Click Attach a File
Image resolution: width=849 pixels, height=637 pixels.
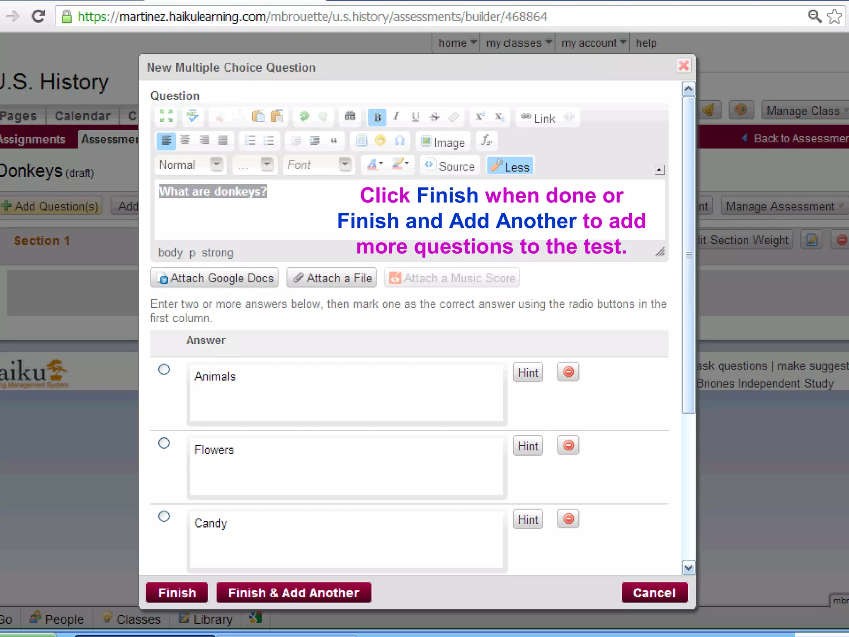(332, 277)
